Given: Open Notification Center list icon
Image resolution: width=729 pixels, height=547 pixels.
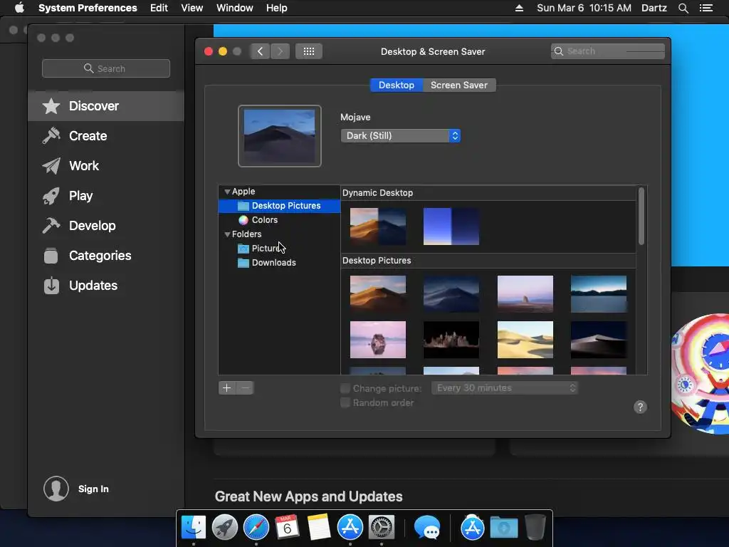Looking at the screenshot, I should point(706,8).
